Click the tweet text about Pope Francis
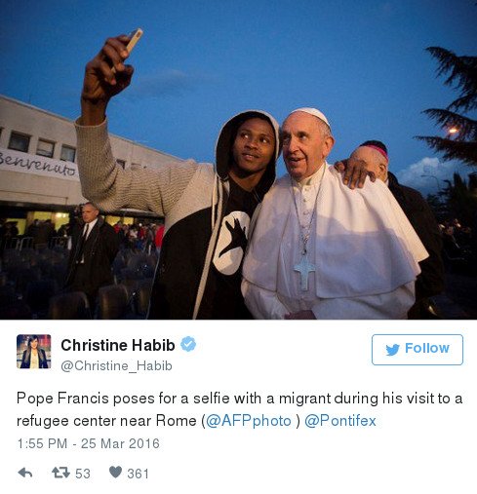Viewport: 477px width, 494px height. tap(239, 409)
